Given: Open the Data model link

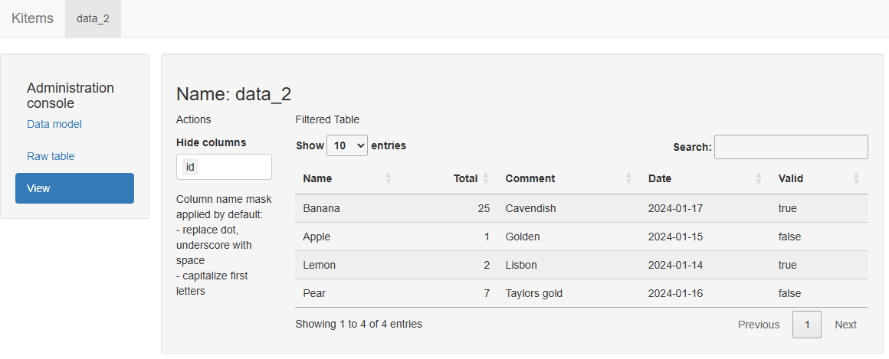Looking at the screenshot, I should tap(54, 124).
